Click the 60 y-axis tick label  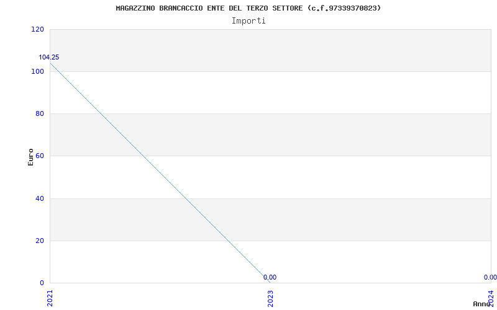tap(39, 156)
